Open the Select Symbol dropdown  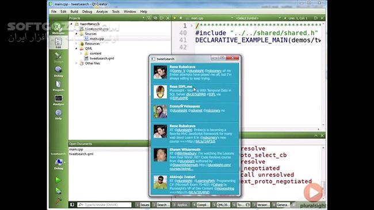click(x=258, y=18)
